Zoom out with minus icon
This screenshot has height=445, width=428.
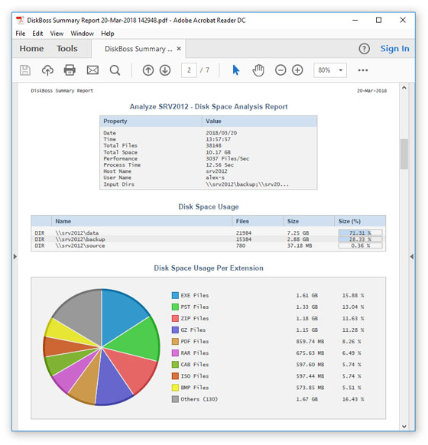280,70
